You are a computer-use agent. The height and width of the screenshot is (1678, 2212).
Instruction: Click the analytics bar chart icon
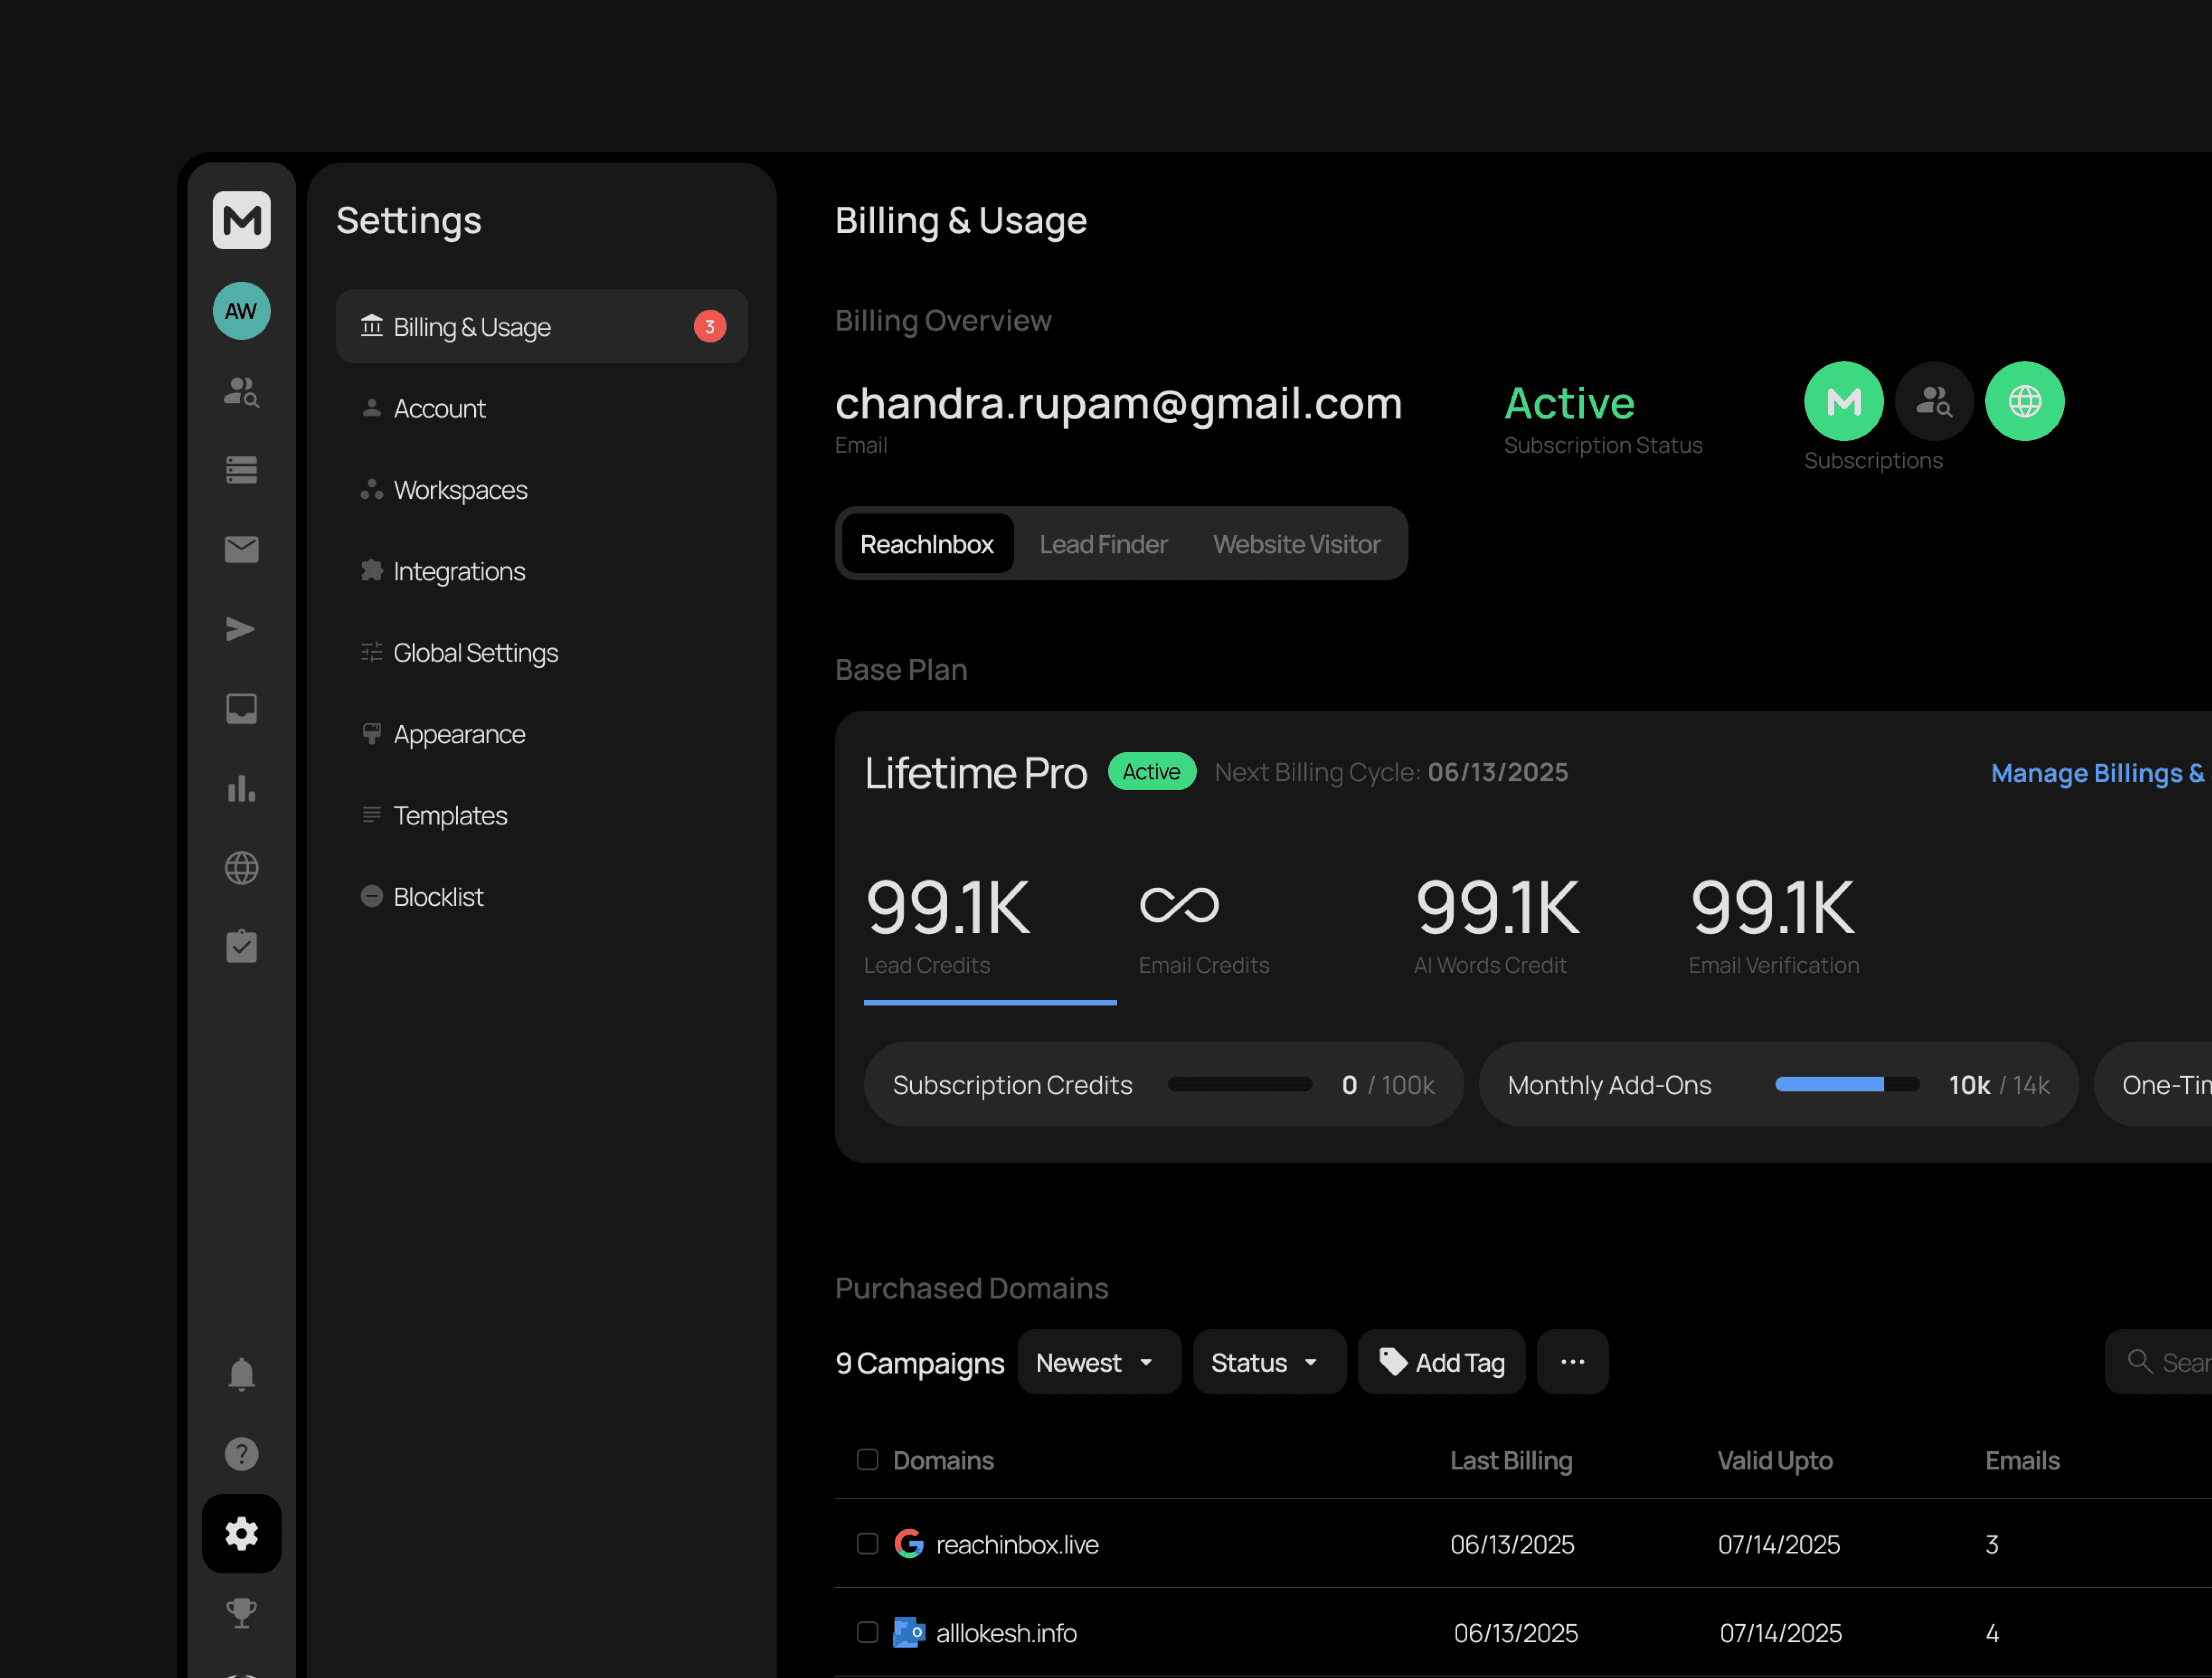[241, 788]
